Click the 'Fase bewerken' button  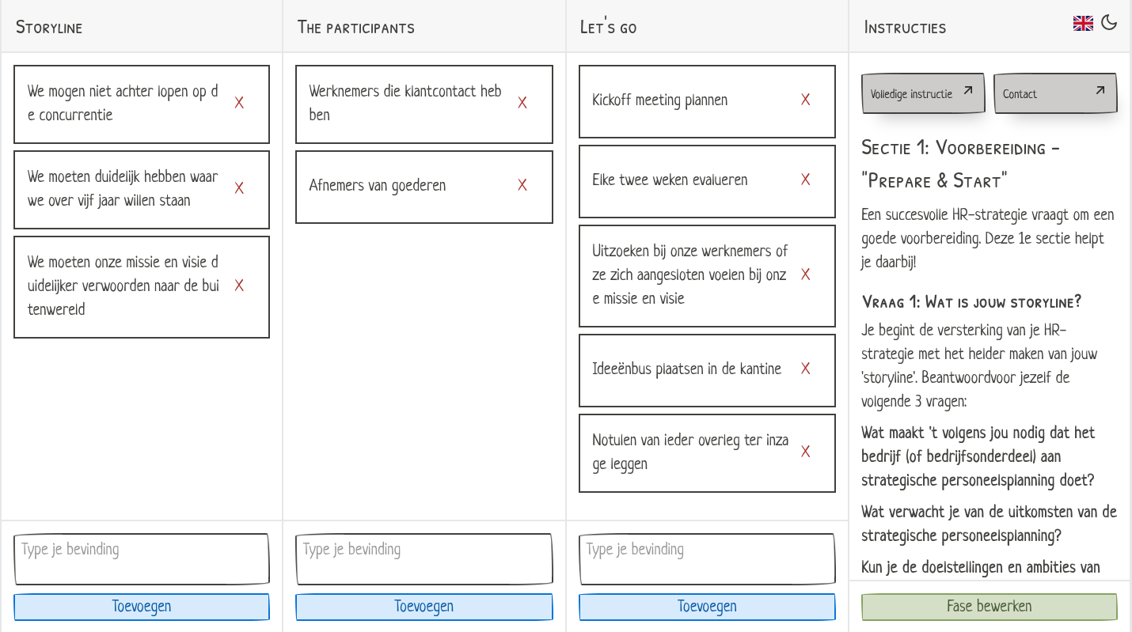pos(990,607)
